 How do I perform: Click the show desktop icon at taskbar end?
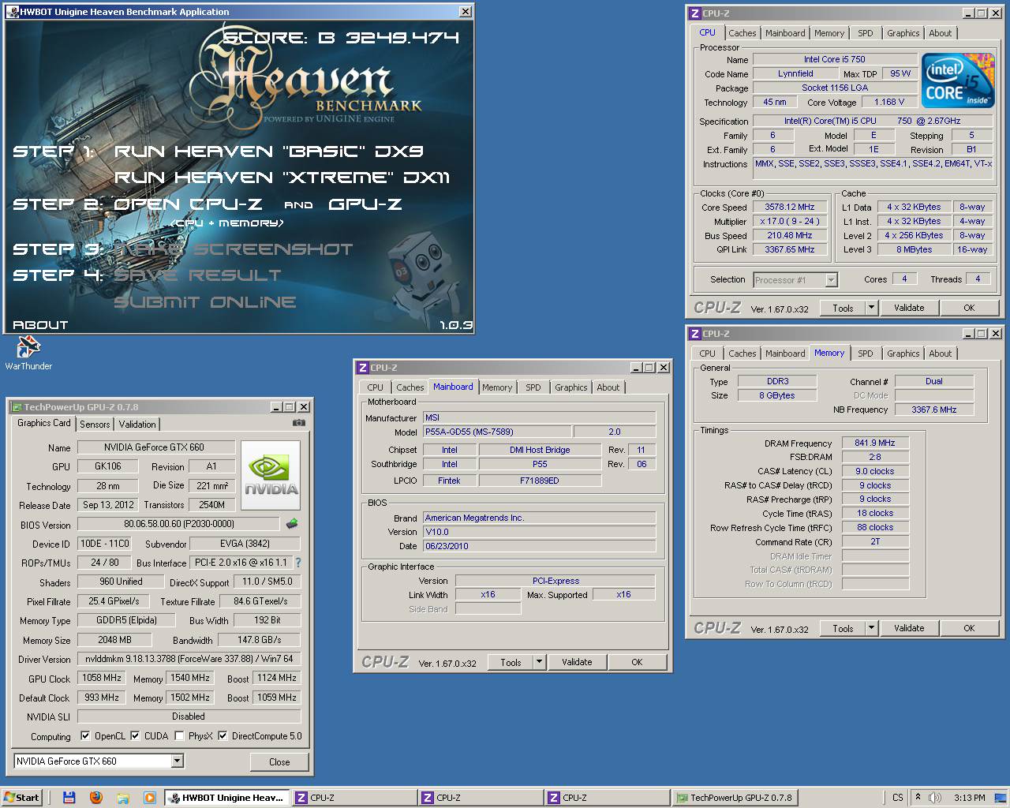1001,798
